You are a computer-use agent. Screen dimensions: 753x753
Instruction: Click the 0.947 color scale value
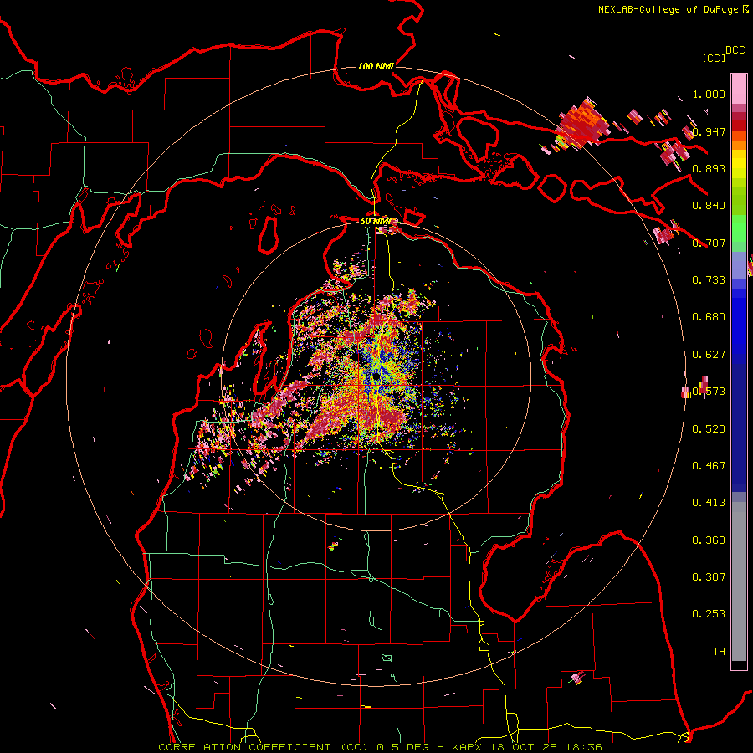point(709,131)
